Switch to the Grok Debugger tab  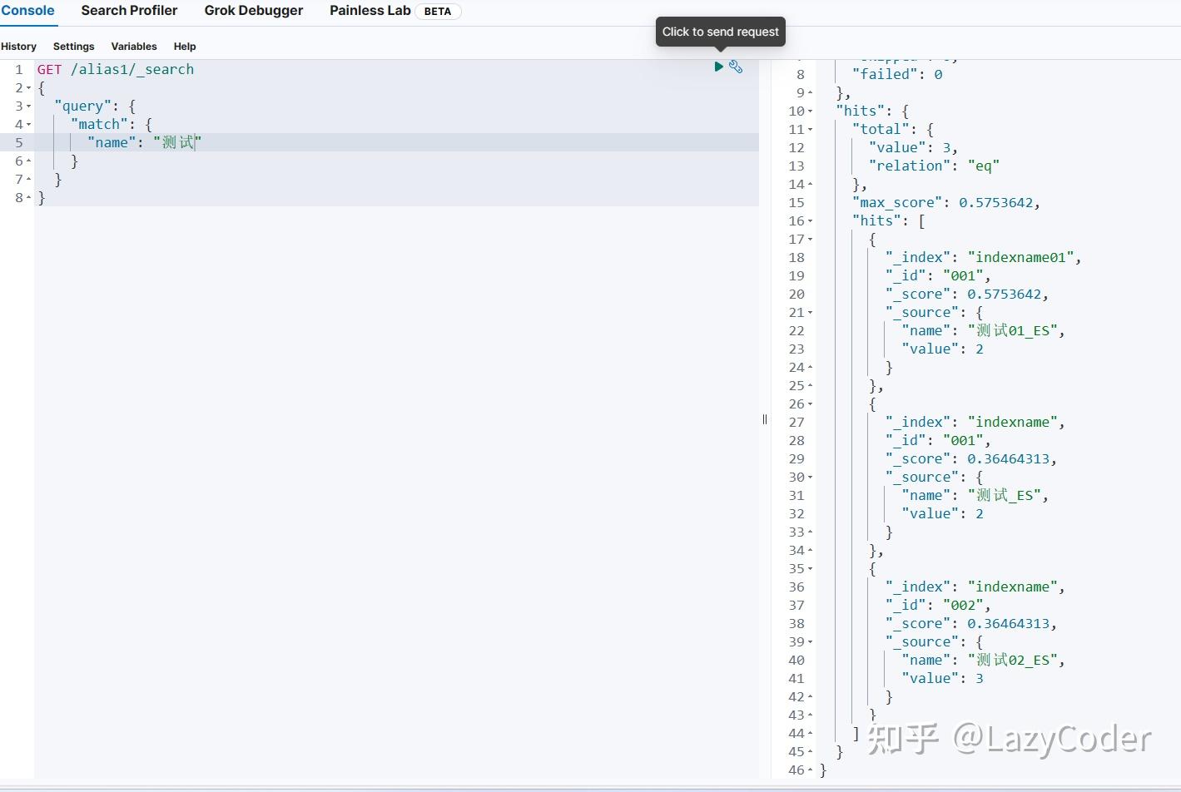pyautogui.click(x=253, y=11)
